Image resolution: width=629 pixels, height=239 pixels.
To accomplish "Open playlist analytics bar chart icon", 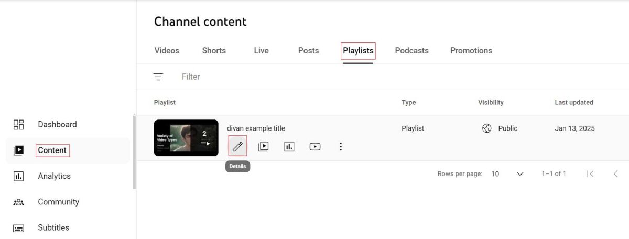I will point(289,147).
